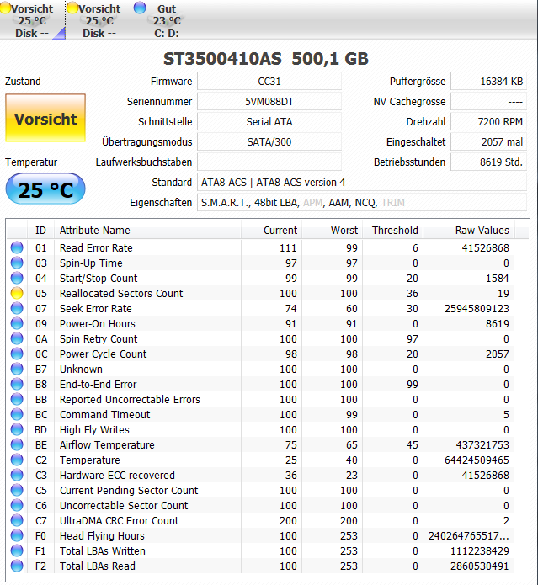Select the first Vorsicht disk tab
This screenshot has height=585, width=538.
coord(32,20)
